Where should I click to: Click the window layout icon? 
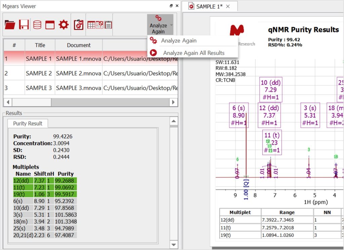click(x=50, y=25)
